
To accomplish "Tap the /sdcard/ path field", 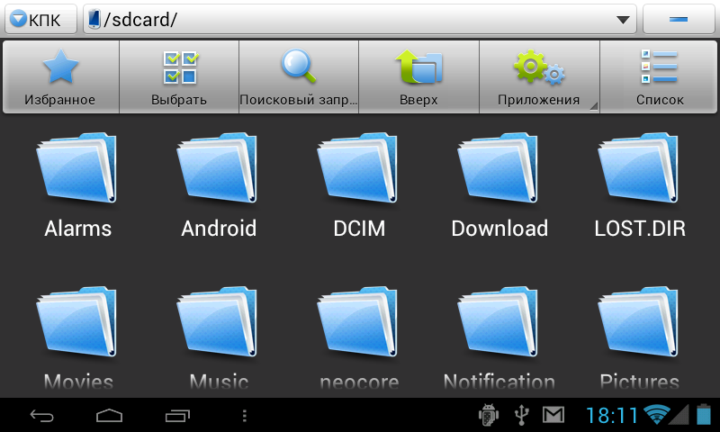I will [359, 19].
